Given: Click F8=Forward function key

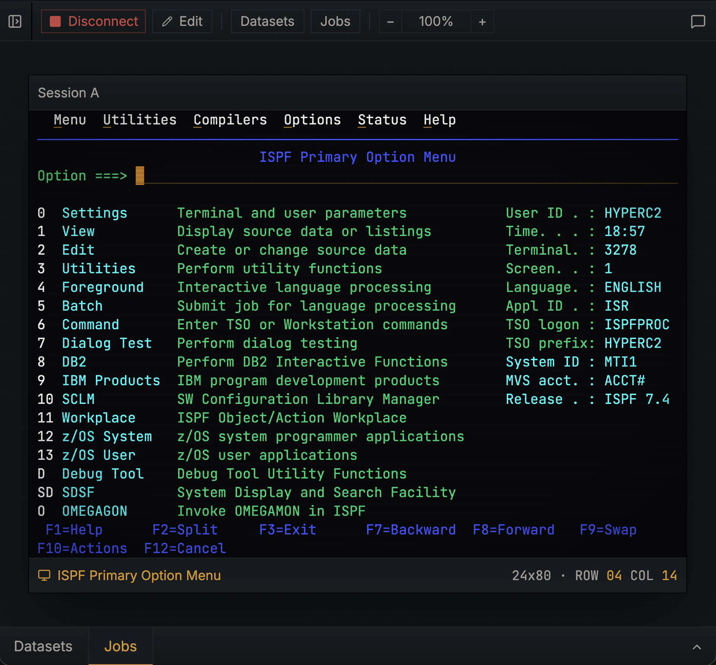Looking at the screenshot, I should (514, 530).
